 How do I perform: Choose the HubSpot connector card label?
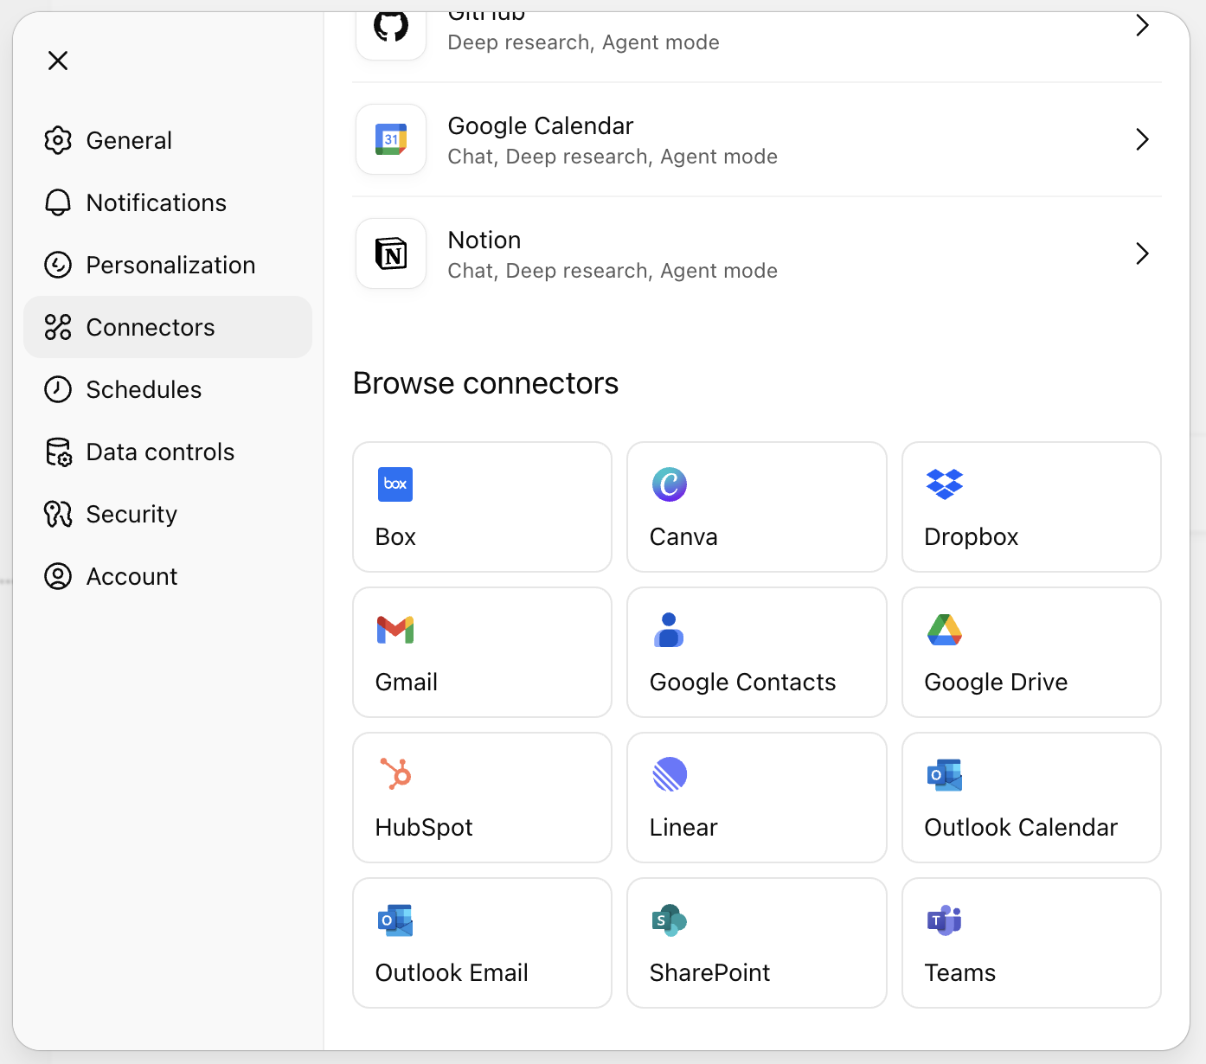424,828
